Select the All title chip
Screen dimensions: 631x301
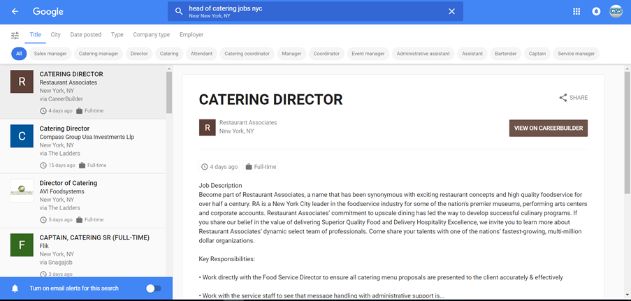[x=19, y=54]
